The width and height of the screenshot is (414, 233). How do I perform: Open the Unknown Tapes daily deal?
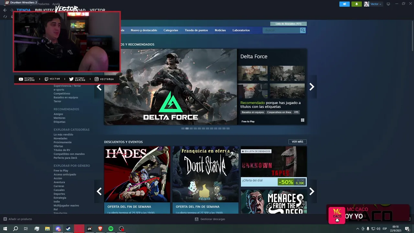(274, 166)
